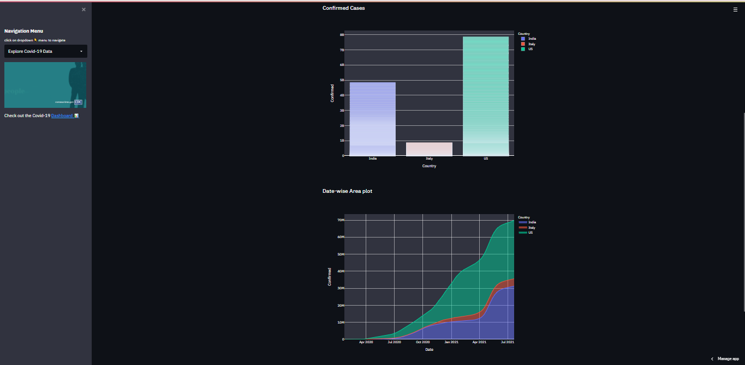Click the 'Jul 2020' axis label
The width and height of the screenshot is (745, 365).
pyautogui.click(x=394, y=342)
